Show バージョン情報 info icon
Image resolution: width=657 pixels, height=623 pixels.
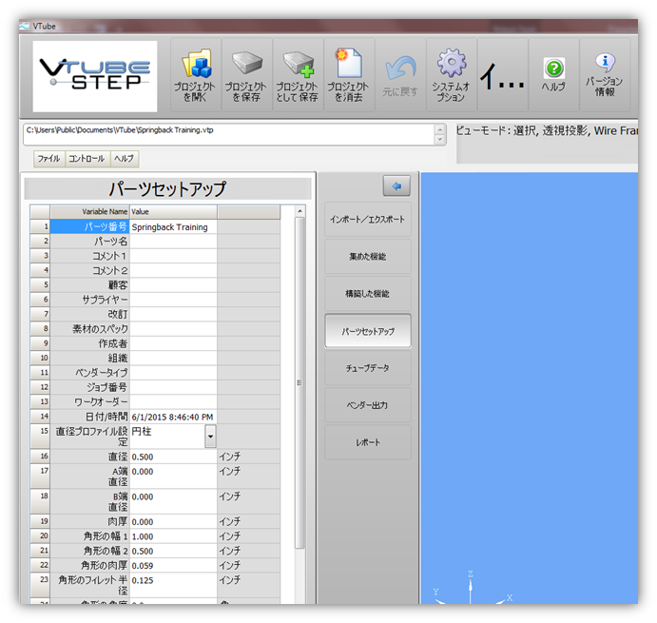[x=605, y=67]
